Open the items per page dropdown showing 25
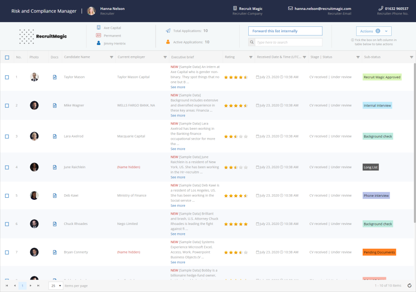 click(55, 286)
